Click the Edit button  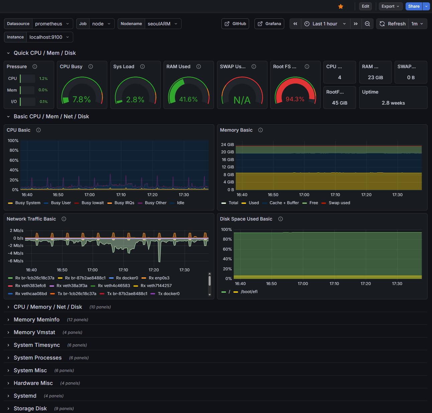pyautogui.click(x=365, y=6)
